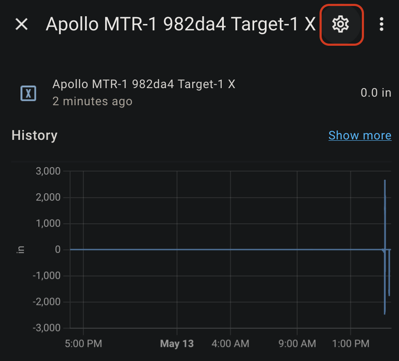The image size is (399, 361).
Task: Click the 0.0 in state value
Action: [x=376, y=93]
